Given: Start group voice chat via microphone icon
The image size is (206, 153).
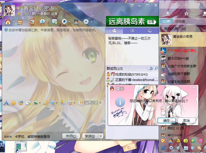Looking at the screenshot, I should 42,22.
